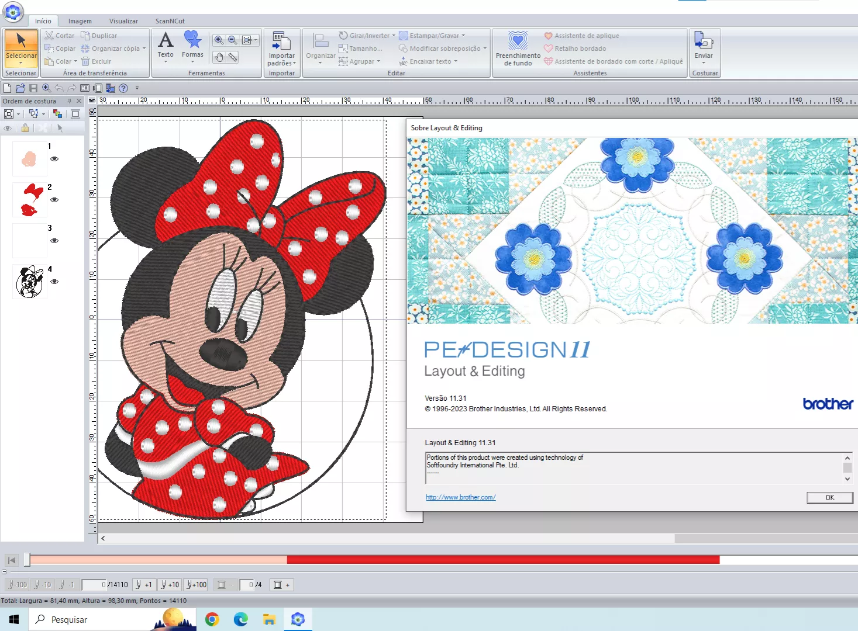
Task: Click the red segment of the stitch color bar
Action: click(503, 560)
